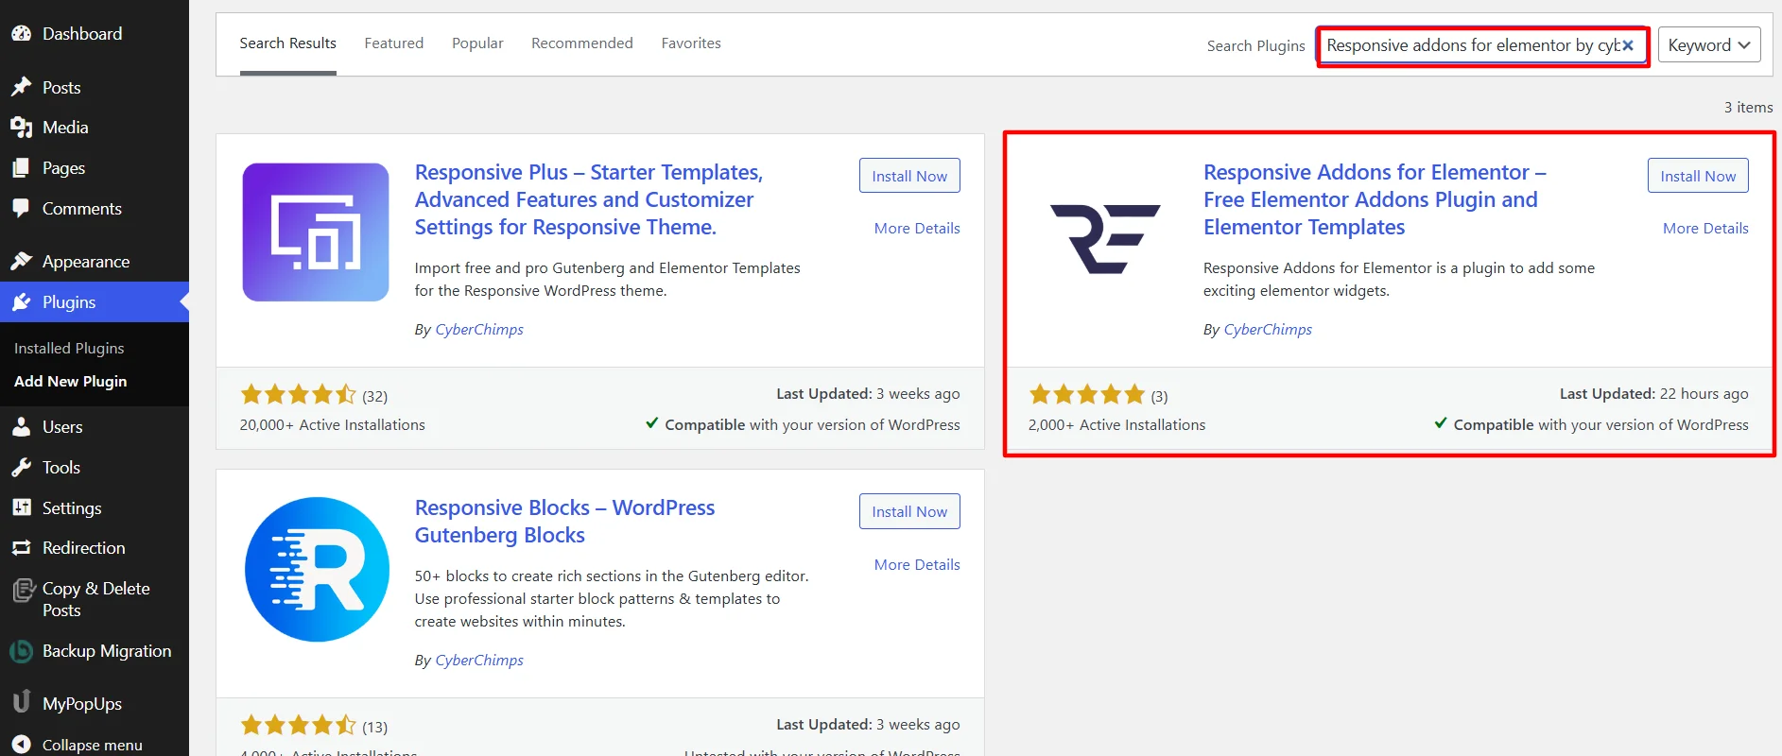1782x756 pixels.
Task: Click the Plugins plug icon
Action: pos(21,301)
